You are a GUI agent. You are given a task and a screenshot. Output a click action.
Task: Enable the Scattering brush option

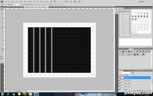[120, 16]
